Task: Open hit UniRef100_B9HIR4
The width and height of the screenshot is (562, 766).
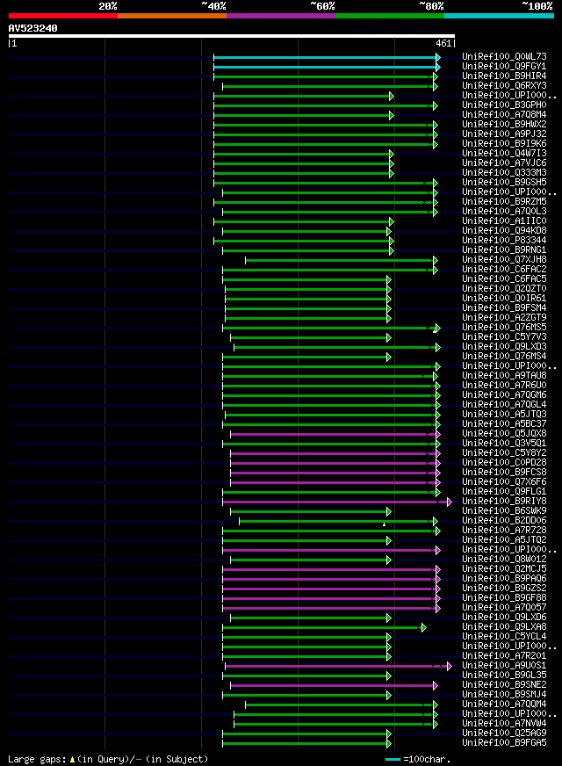Action: coord(504,76)
